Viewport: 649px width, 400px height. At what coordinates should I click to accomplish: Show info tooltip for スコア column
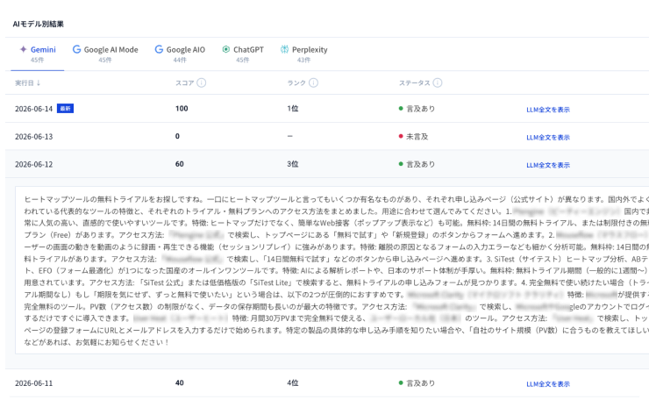[202, 82]
